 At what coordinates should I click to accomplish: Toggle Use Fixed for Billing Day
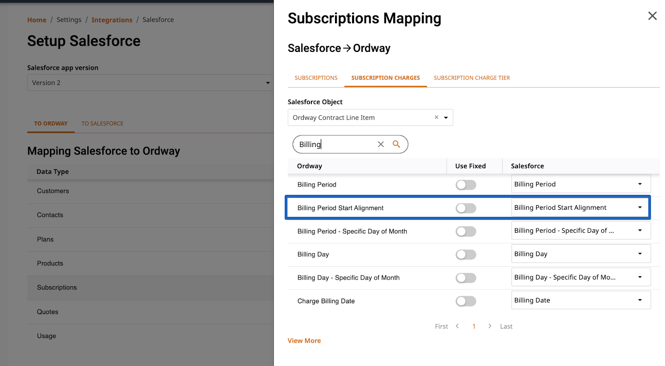[x=466, y=255]
